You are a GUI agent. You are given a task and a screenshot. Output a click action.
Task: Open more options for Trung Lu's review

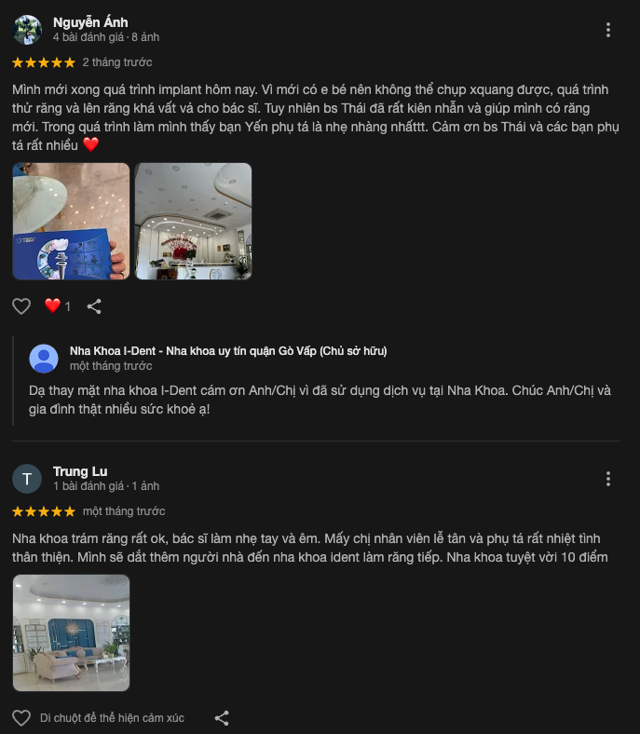[x=607, y=479]
